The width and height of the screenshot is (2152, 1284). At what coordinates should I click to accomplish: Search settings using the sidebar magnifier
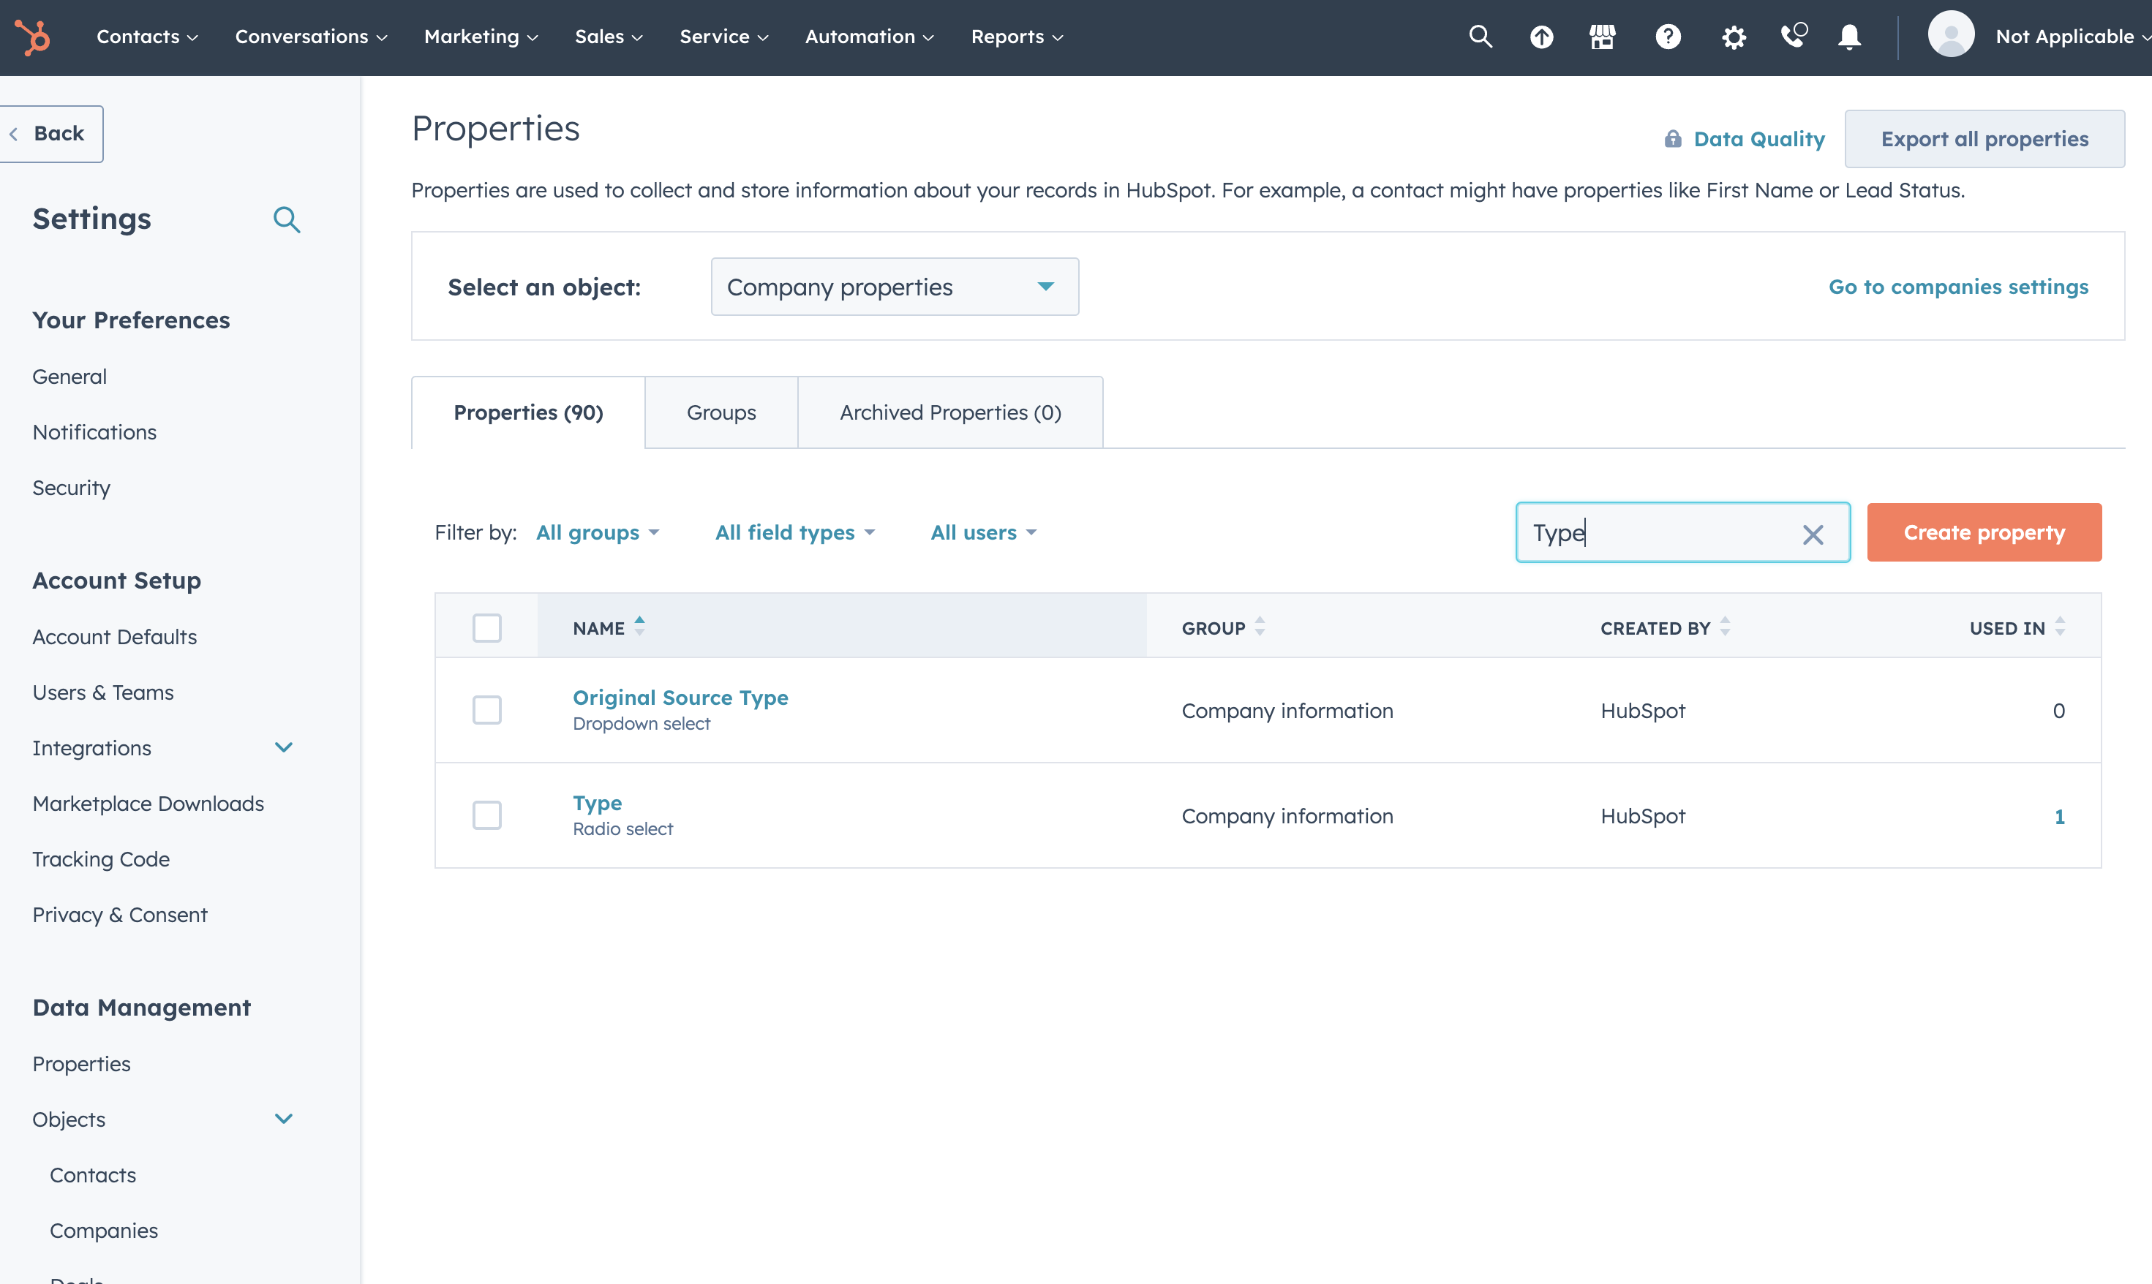[x=287, y=220]
